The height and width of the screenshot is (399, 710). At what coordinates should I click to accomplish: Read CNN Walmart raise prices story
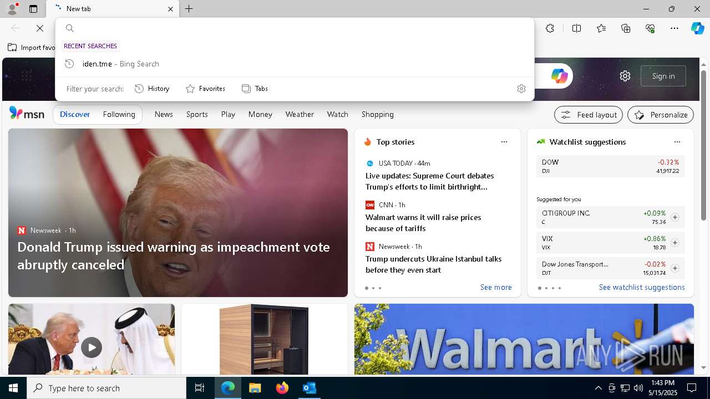tap(423, 223)
